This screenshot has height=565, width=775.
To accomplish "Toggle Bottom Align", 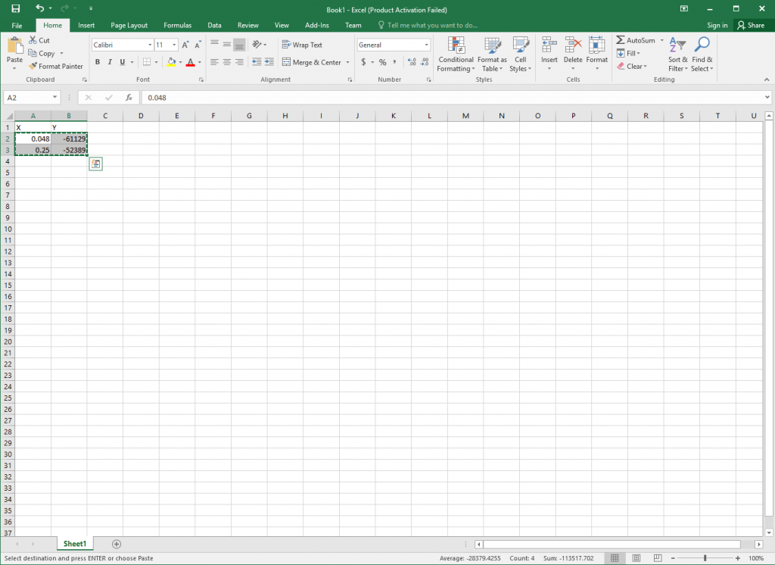I will pyautogui.click(x=239, y=45).
